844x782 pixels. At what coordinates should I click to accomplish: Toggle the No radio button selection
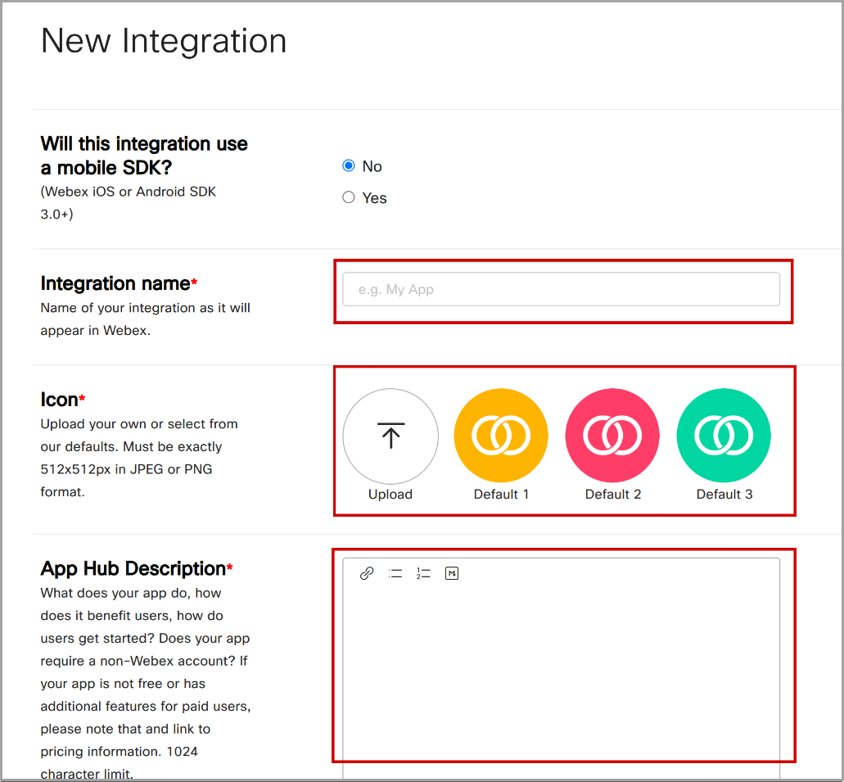348,165
